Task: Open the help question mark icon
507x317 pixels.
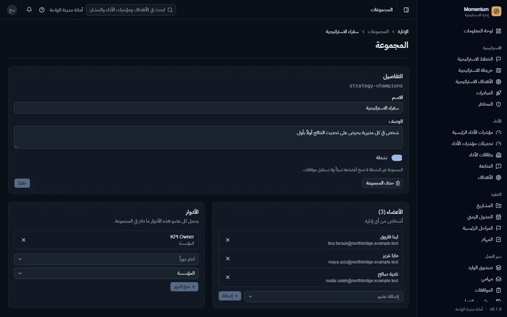Action: [42, 10]
